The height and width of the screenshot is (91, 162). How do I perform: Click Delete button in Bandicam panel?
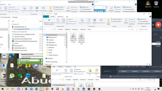point(157,71)
